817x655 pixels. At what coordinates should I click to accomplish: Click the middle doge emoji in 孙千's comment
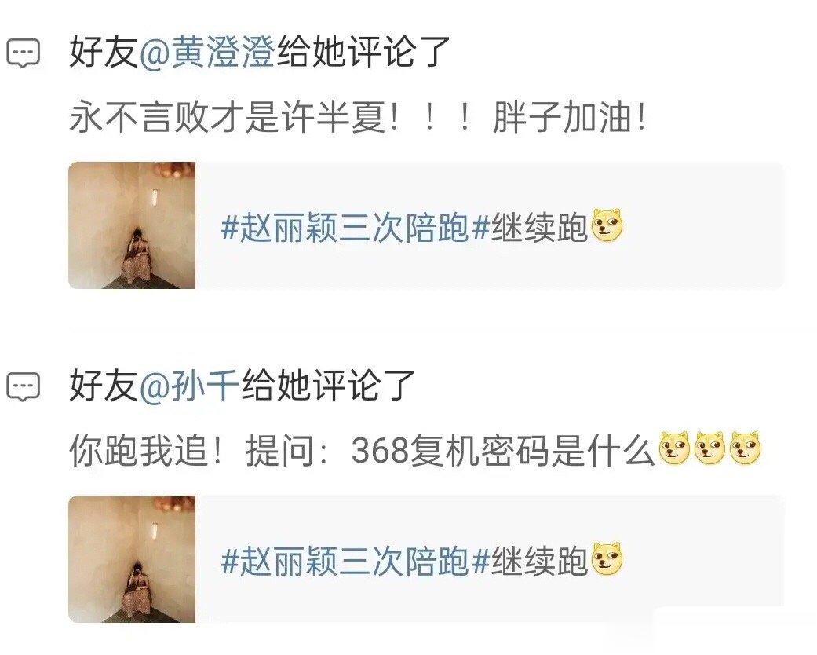710,448
